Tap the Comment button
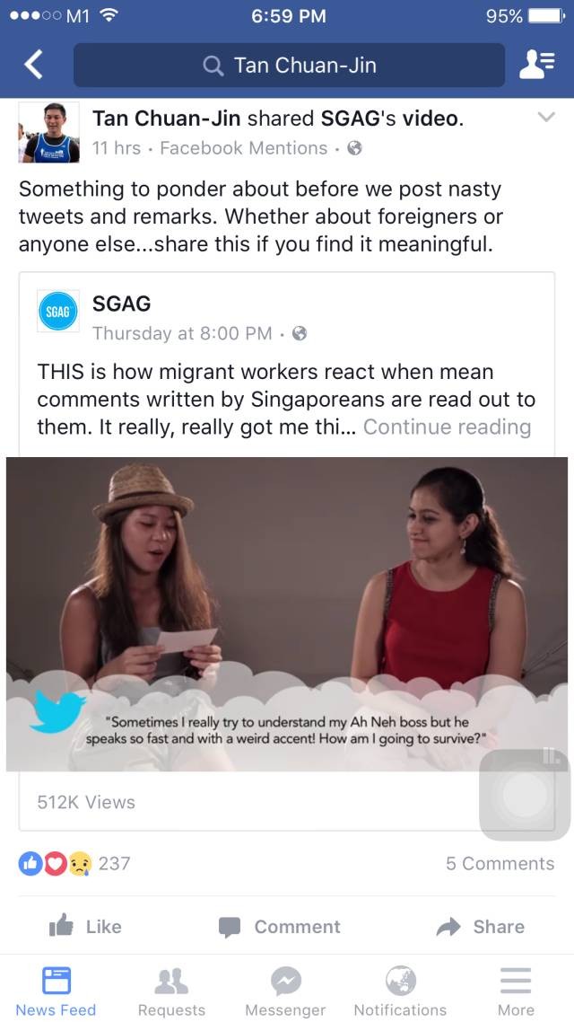Image resolution: width=574 pixels, height=1022 pixels. (x=279, y=926)
